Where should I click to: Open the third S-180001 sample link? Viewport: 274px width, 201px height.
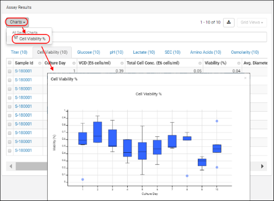click(24, 89)
